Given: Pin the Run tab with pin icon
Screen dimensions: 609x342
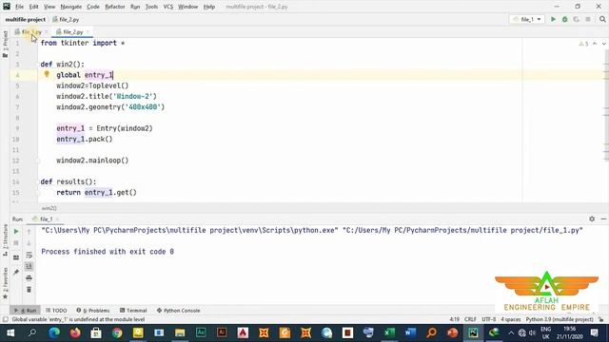Looking at the screenshot, I should 16,273.
